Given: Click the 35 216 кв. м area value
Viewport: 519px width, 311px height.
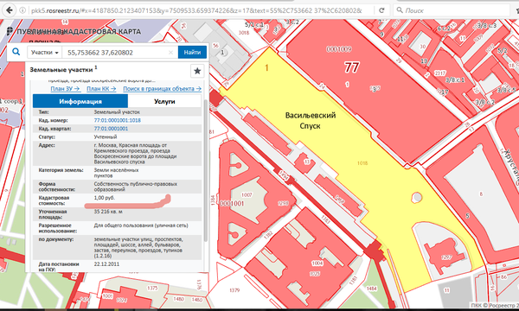Looking at the screenshot, I should tap(108, 211).
